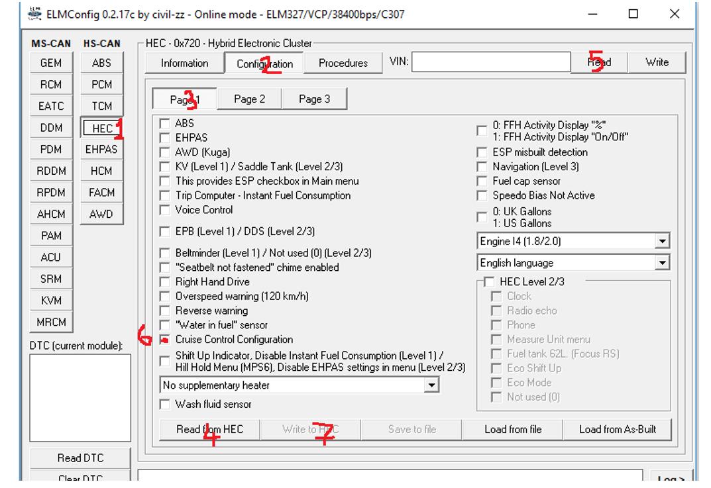Viewport: 711px width, 488px height.
Task: Open the Procedures tab
Action: pos(343,64)
